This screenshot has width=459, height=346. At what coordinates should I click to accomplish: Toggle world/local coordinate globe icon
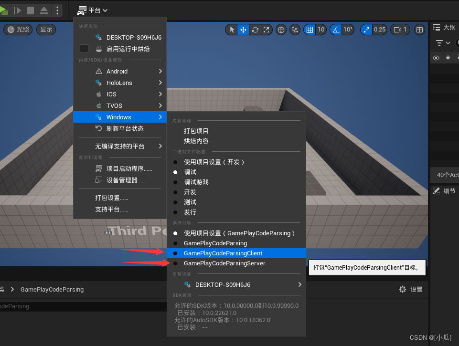[x=281, y=30]
